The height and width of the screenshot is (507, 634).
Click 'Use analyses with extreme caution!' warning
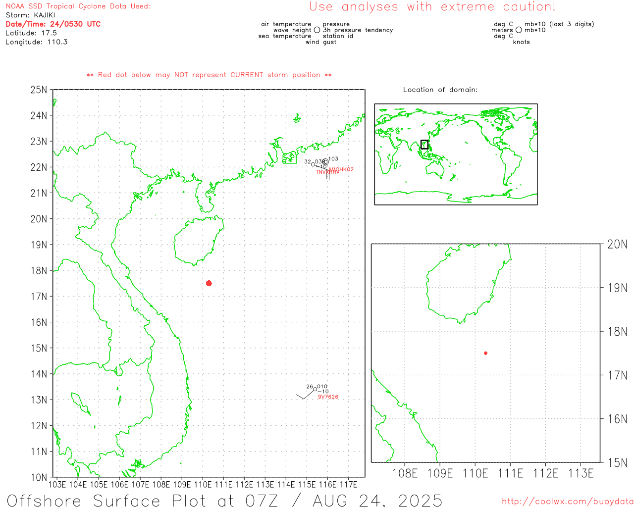tap(432, 7)
